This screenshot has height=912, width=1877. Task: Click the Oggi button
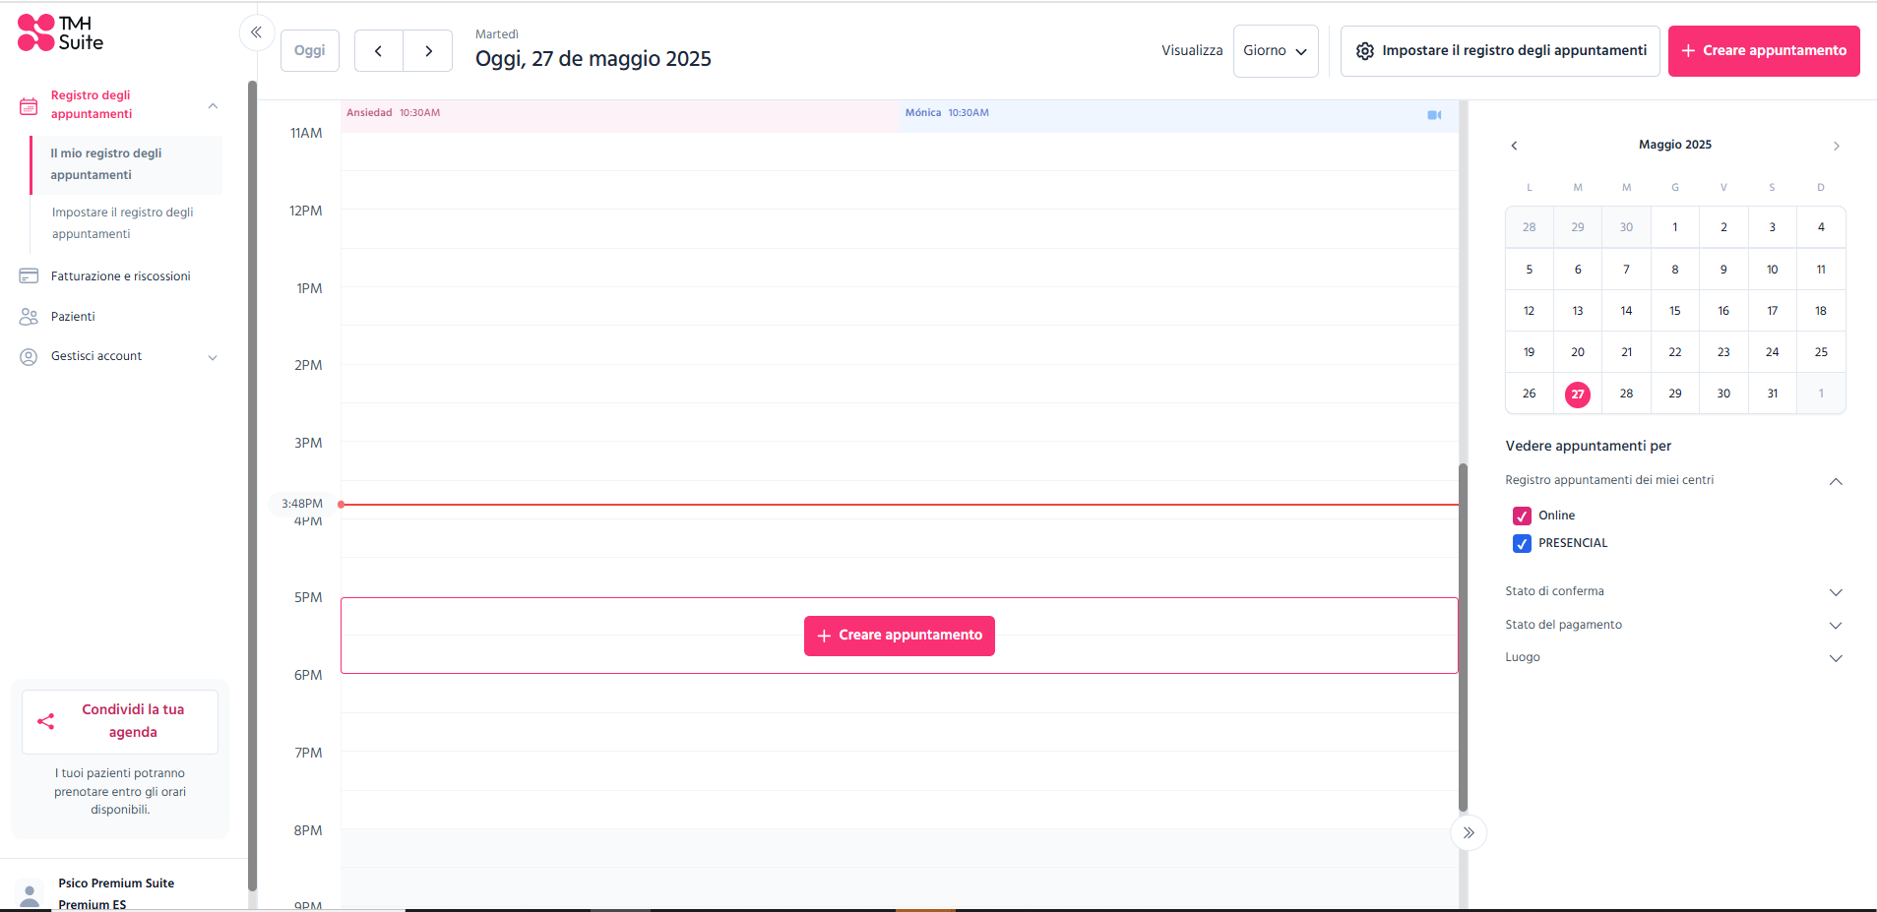(x=309, y=51)
